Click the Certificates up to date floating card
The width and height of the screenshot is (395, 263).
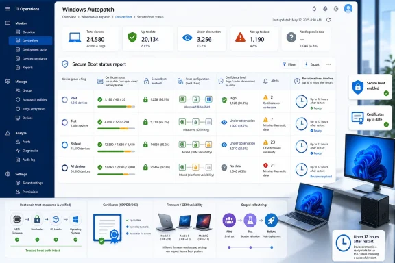[370, 118]
